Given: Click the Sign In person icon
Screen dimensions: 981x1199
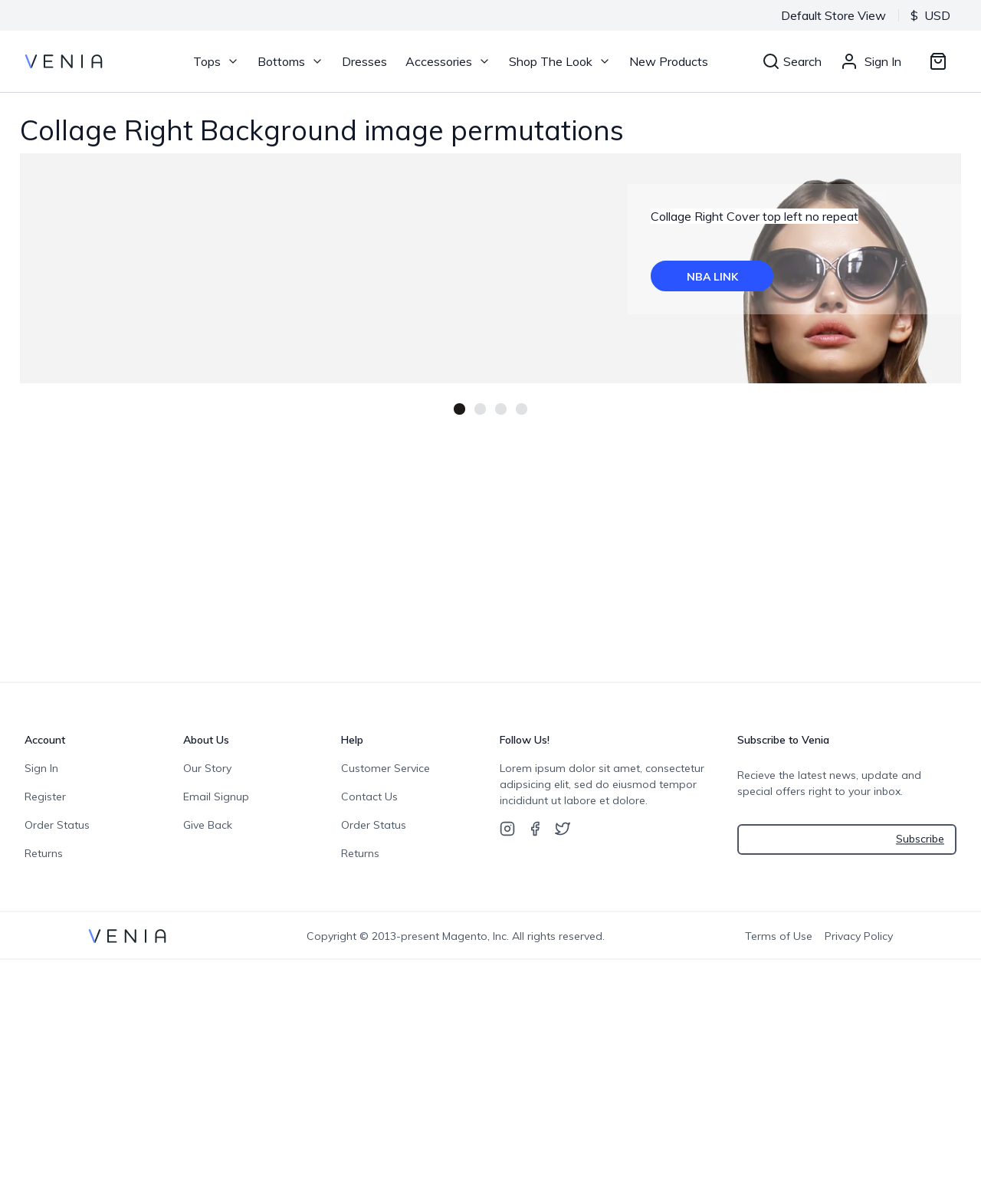Looking at the screenshot, I should coord(849,61).
